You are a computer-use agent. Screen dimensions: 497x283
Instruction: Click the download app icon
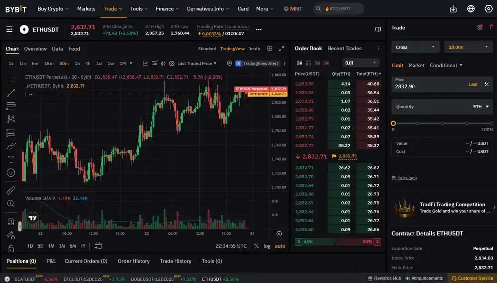(453, 9)
